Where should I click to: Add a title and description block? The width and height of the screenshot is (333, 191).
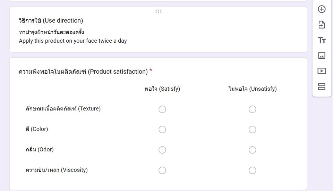click(322, 40)
